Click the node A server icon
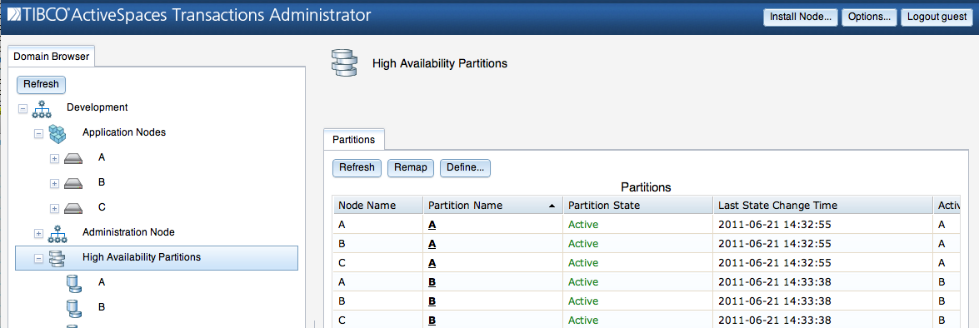The width and height of the screenshot is (979, 328). click(73, 158)
